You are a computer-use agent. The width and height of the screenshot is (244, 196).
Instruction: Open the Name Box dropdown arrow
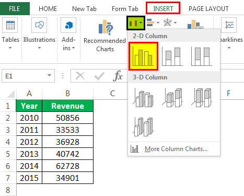coord(49,75)
